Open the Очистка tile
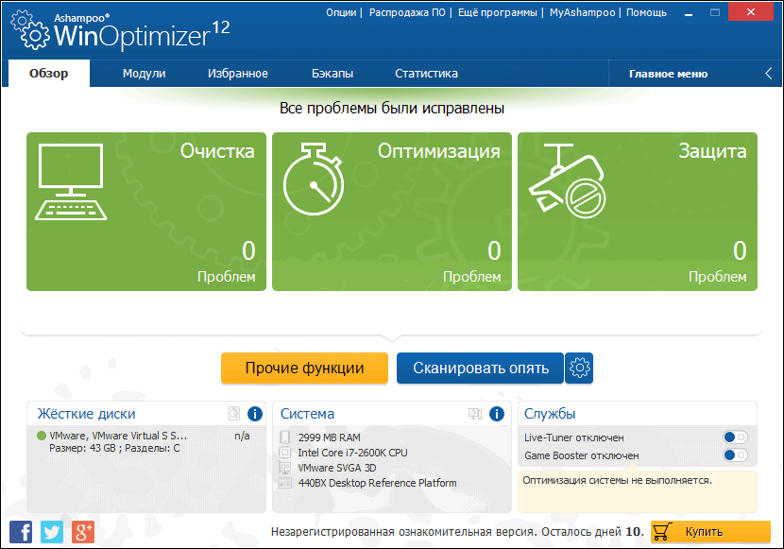 click(x=146, y=212)
